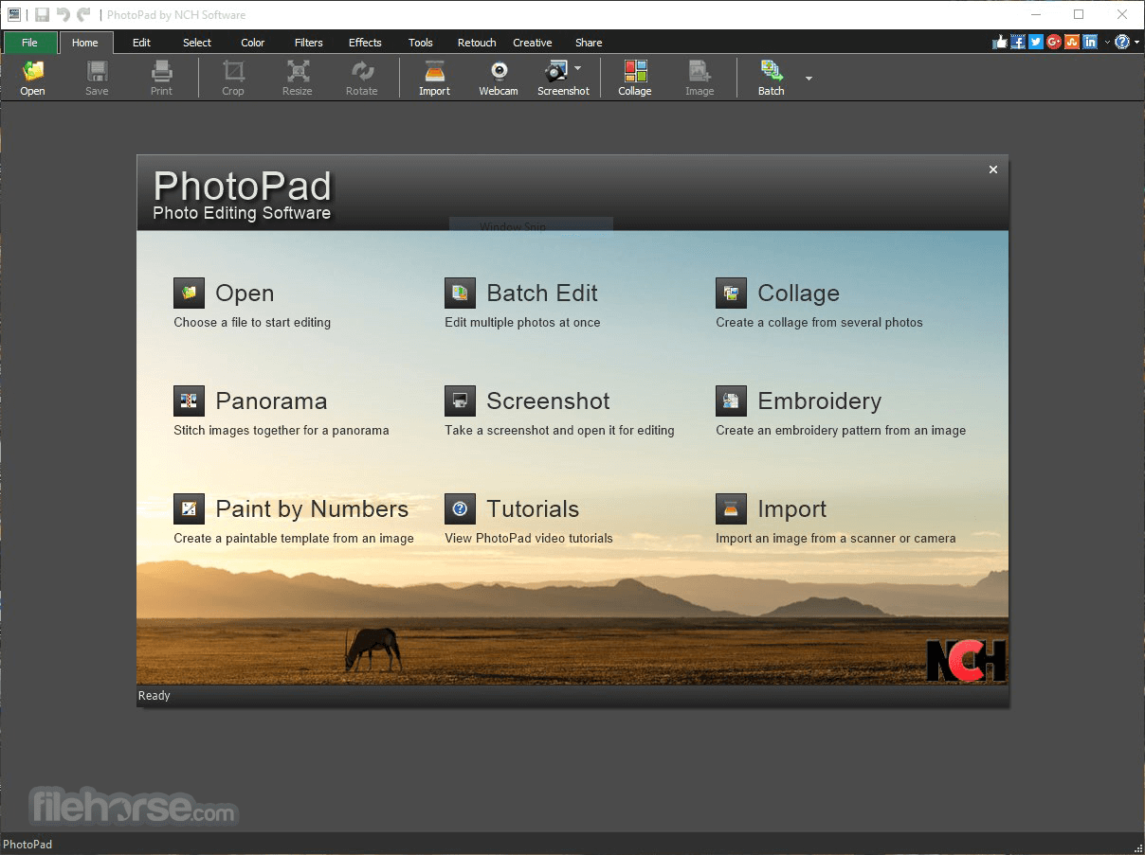Click the Save icon in title bar
The height and width of the screenshot is (855, 1145).
[x=42, y=14]
